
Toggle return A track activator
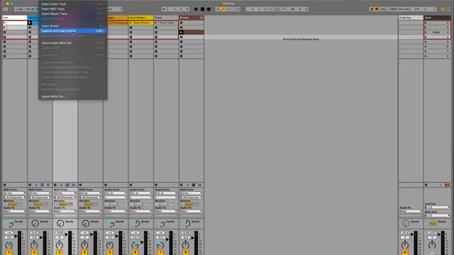[x=405, y=252]
